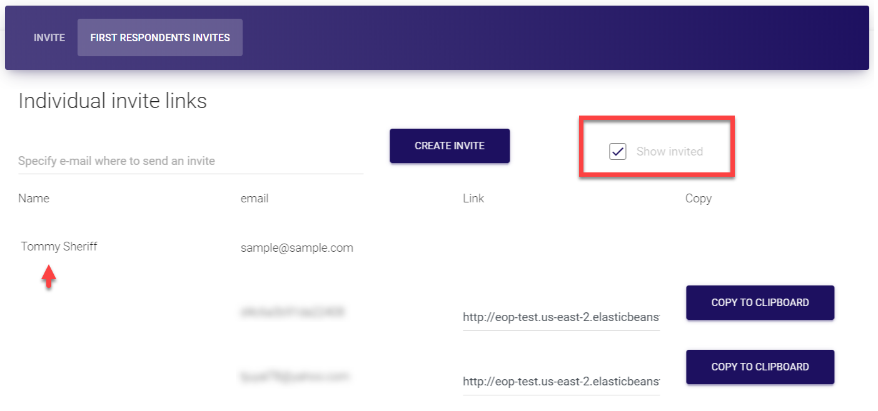
Task: Click the red arrow under Tommy Sheriff
Action: pos(49,278)
